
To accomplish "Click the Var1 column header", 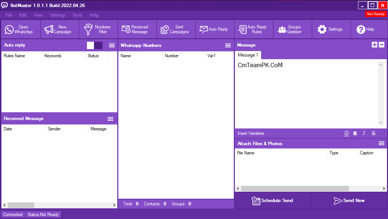I will [219, 56].
